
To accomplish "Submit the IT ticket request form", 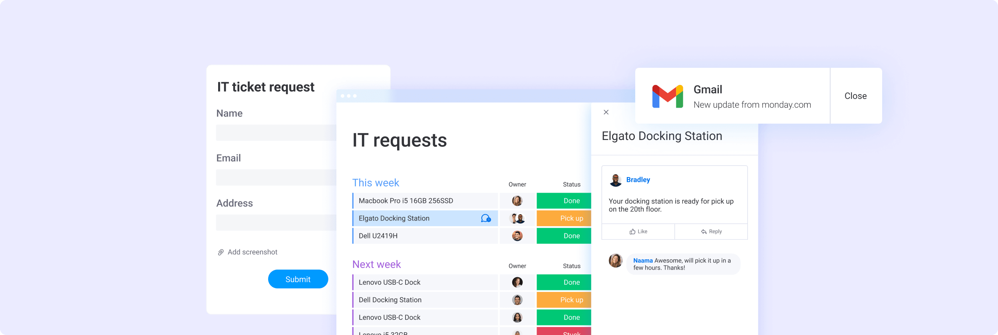I will coord(298,279).
